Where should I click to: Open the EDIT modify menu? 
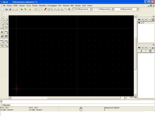point(2,41)
